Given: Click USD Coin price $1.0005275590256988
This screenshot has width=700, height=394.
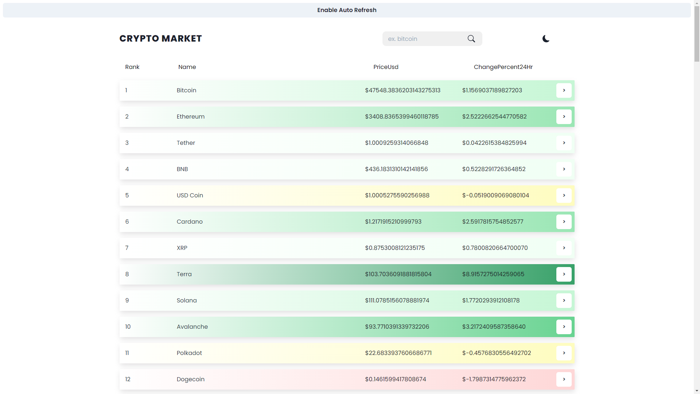Looking at the screenshot, I should (397, 196).
